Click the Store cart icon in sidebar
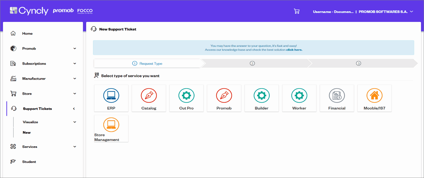Screen dimensions: 424x178 [13, 94]
